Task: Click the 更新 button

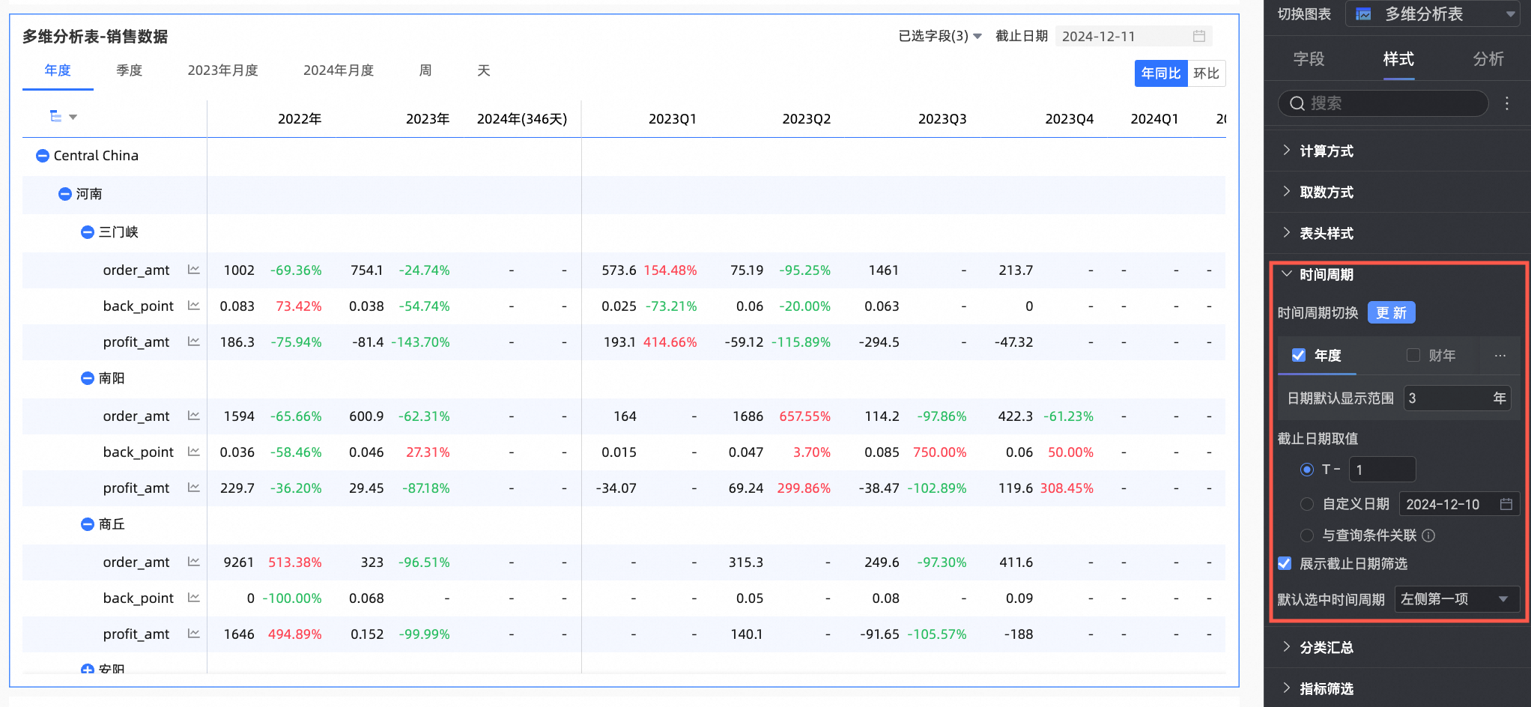Action: 1392,313
